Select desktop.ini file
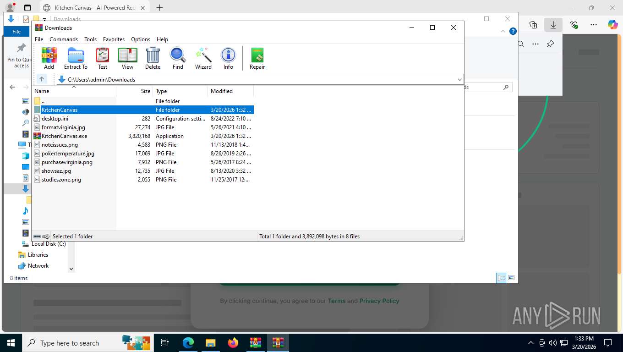The image size is (623, 352). click(x=143, y=119)
